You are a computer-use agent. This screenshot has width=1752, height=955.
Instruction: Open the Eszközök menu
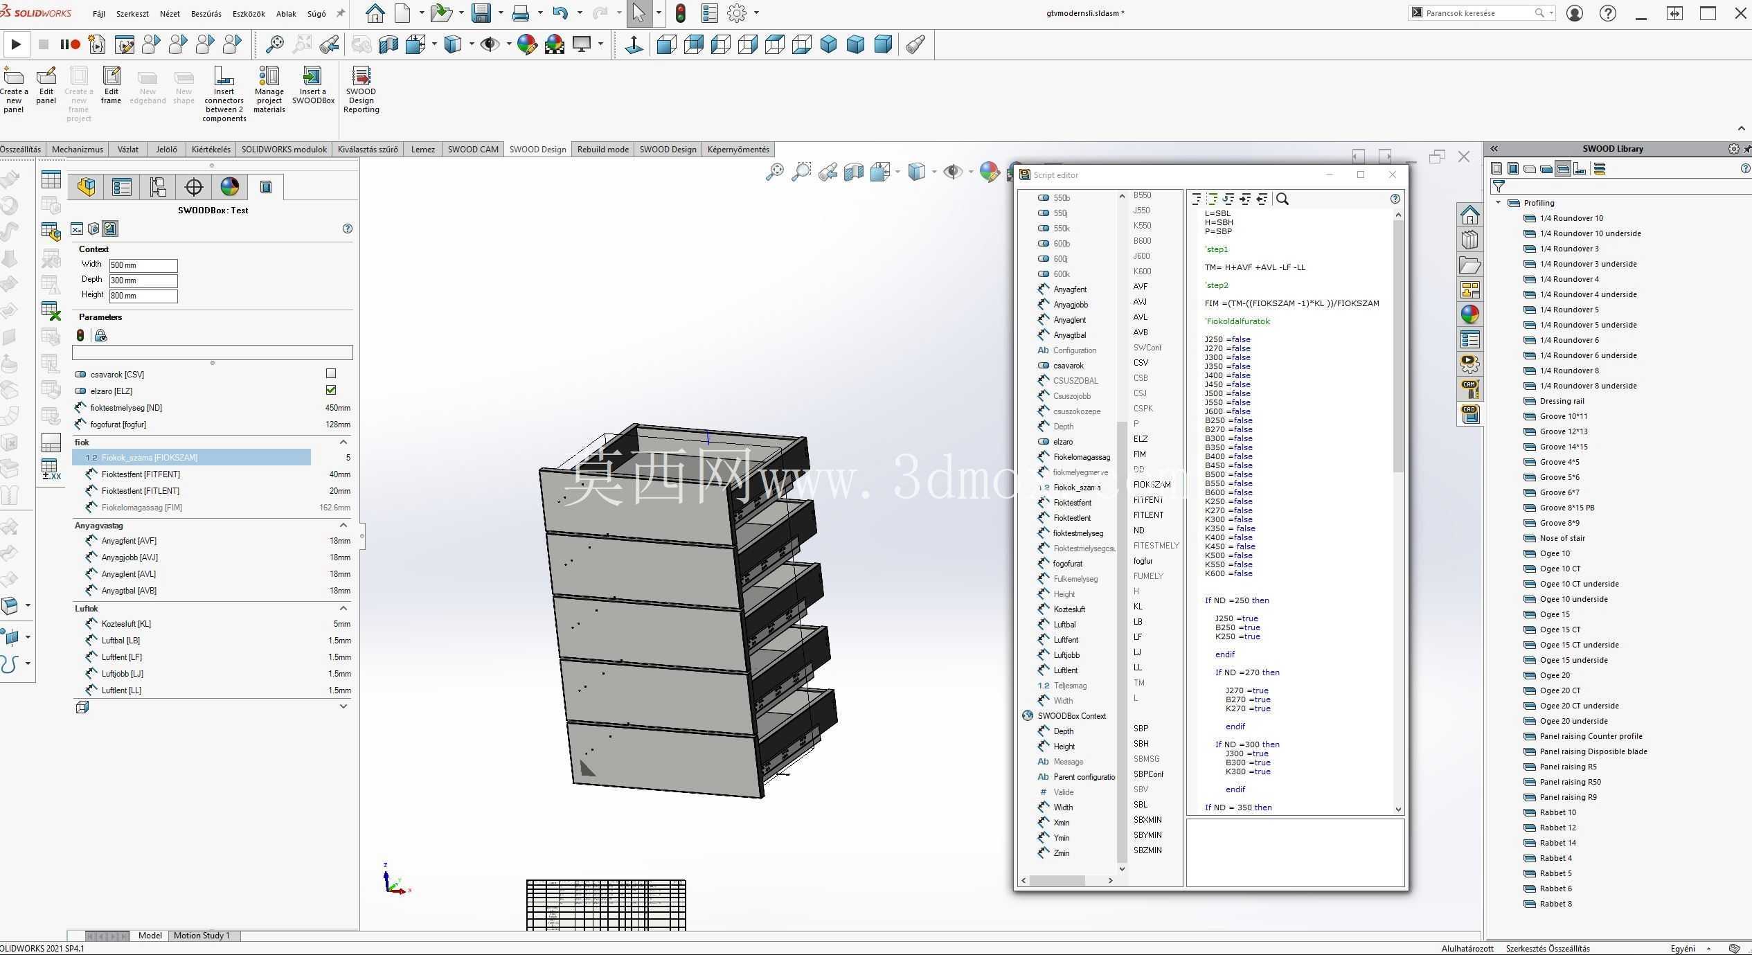[x=249, y=13]
